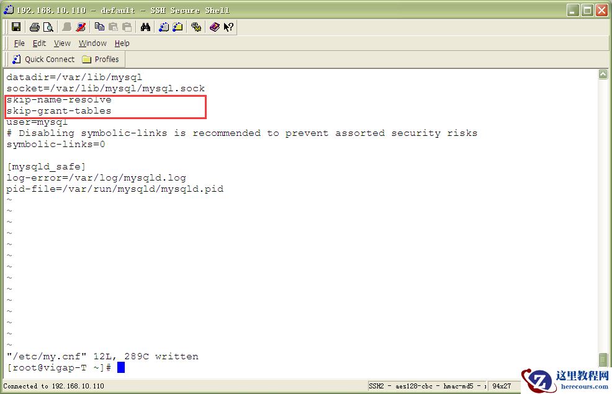Viewport: 612px width, 394px height.
Task: Click the '[mysqld_safe]' section header
Action: pos(46,166)
